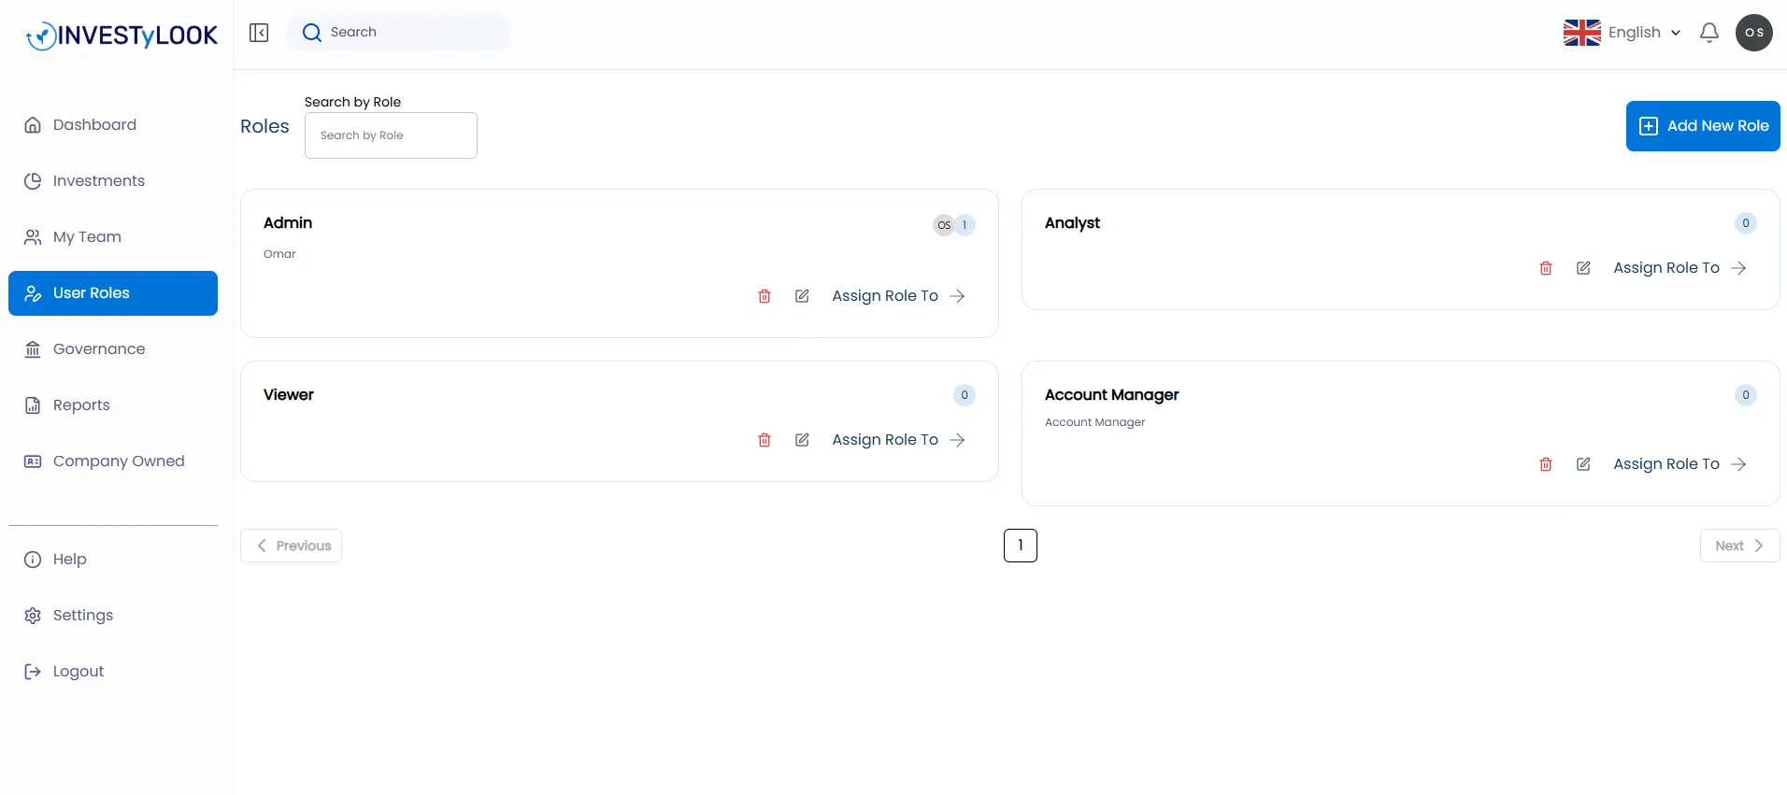The image size is (1787, 795).
Task: Assign the Viewer role to a user
Action: (898, 440)
